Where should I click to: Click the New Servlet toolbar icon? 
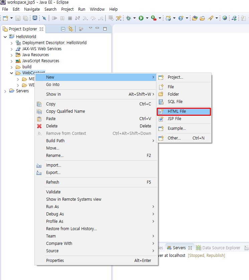(181, 18)
